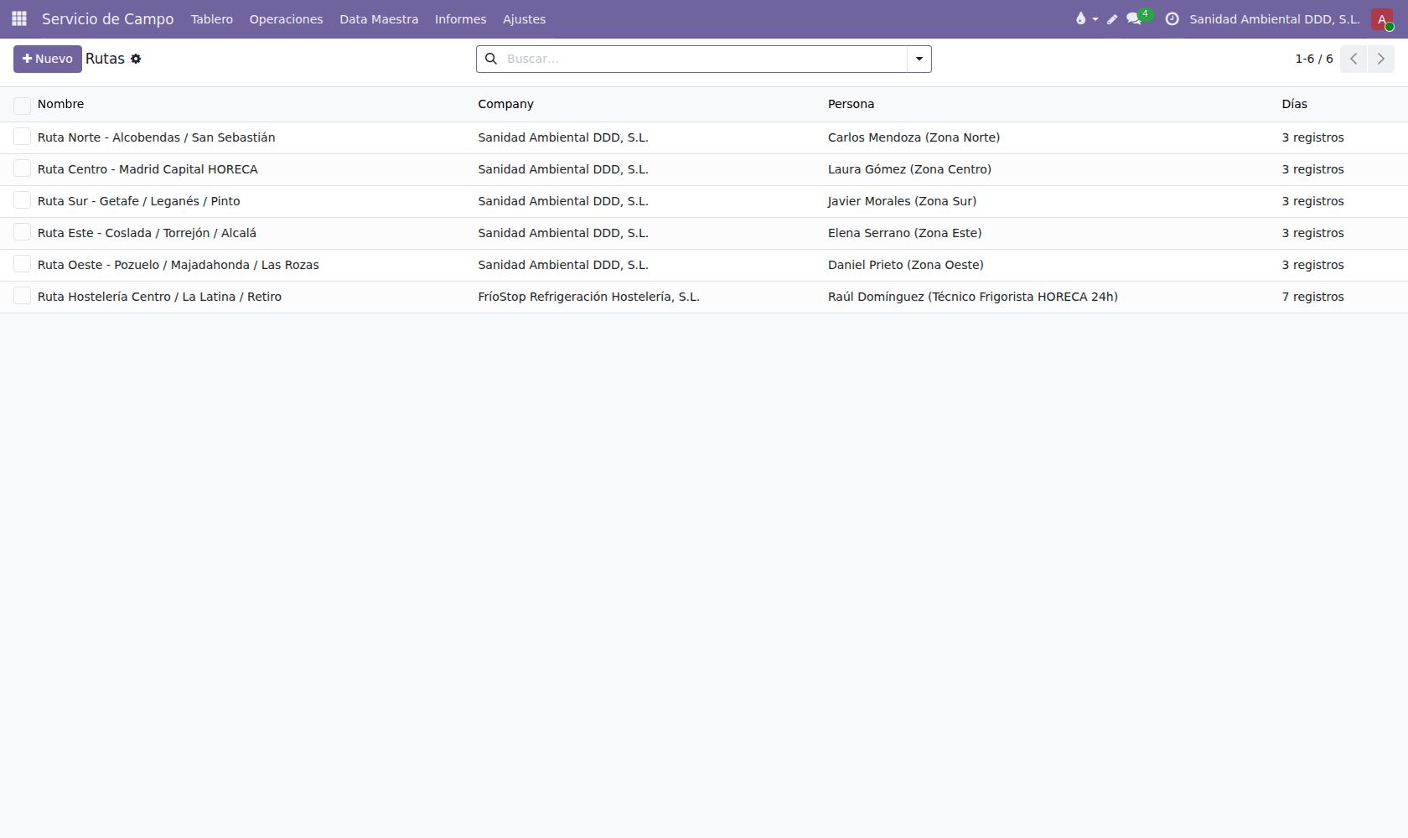Screen dimensions: 1408x838
Task: Open Ruta Norte - Alcobendas / San Sebastián
Action: pyautogui.click(x=156, y=137)
